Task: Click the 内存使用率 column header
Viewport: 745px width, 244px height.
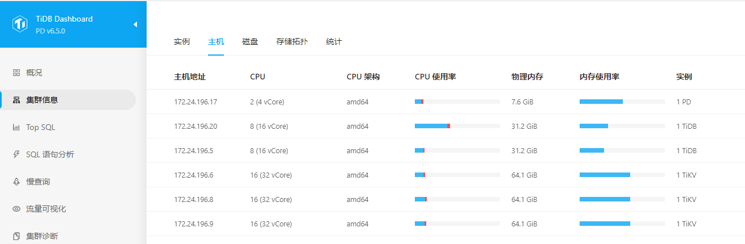Action: tap(600, 77)
